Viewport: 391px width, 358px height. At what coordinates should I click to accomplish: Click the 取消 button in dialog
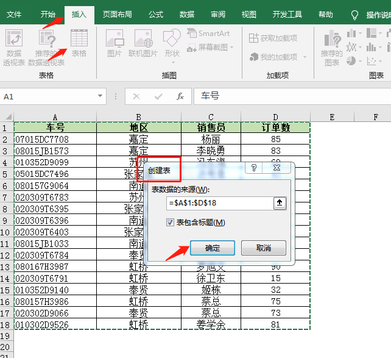[x=264, y=248]
